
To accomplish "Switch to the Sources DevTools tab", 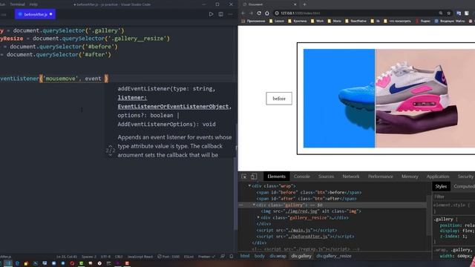I will [326, 177].
